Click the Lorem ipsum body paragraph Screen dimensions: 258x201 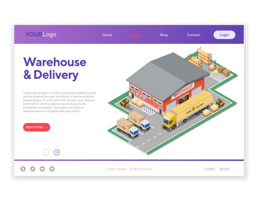[x=59, y=102]
